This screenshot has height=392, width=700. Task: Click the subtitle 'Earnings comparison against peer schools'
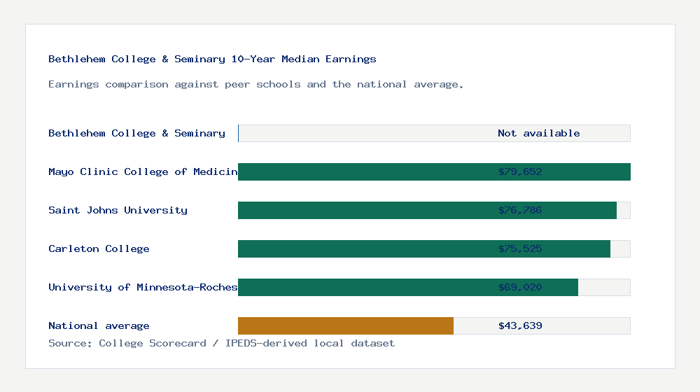[174, 85]
